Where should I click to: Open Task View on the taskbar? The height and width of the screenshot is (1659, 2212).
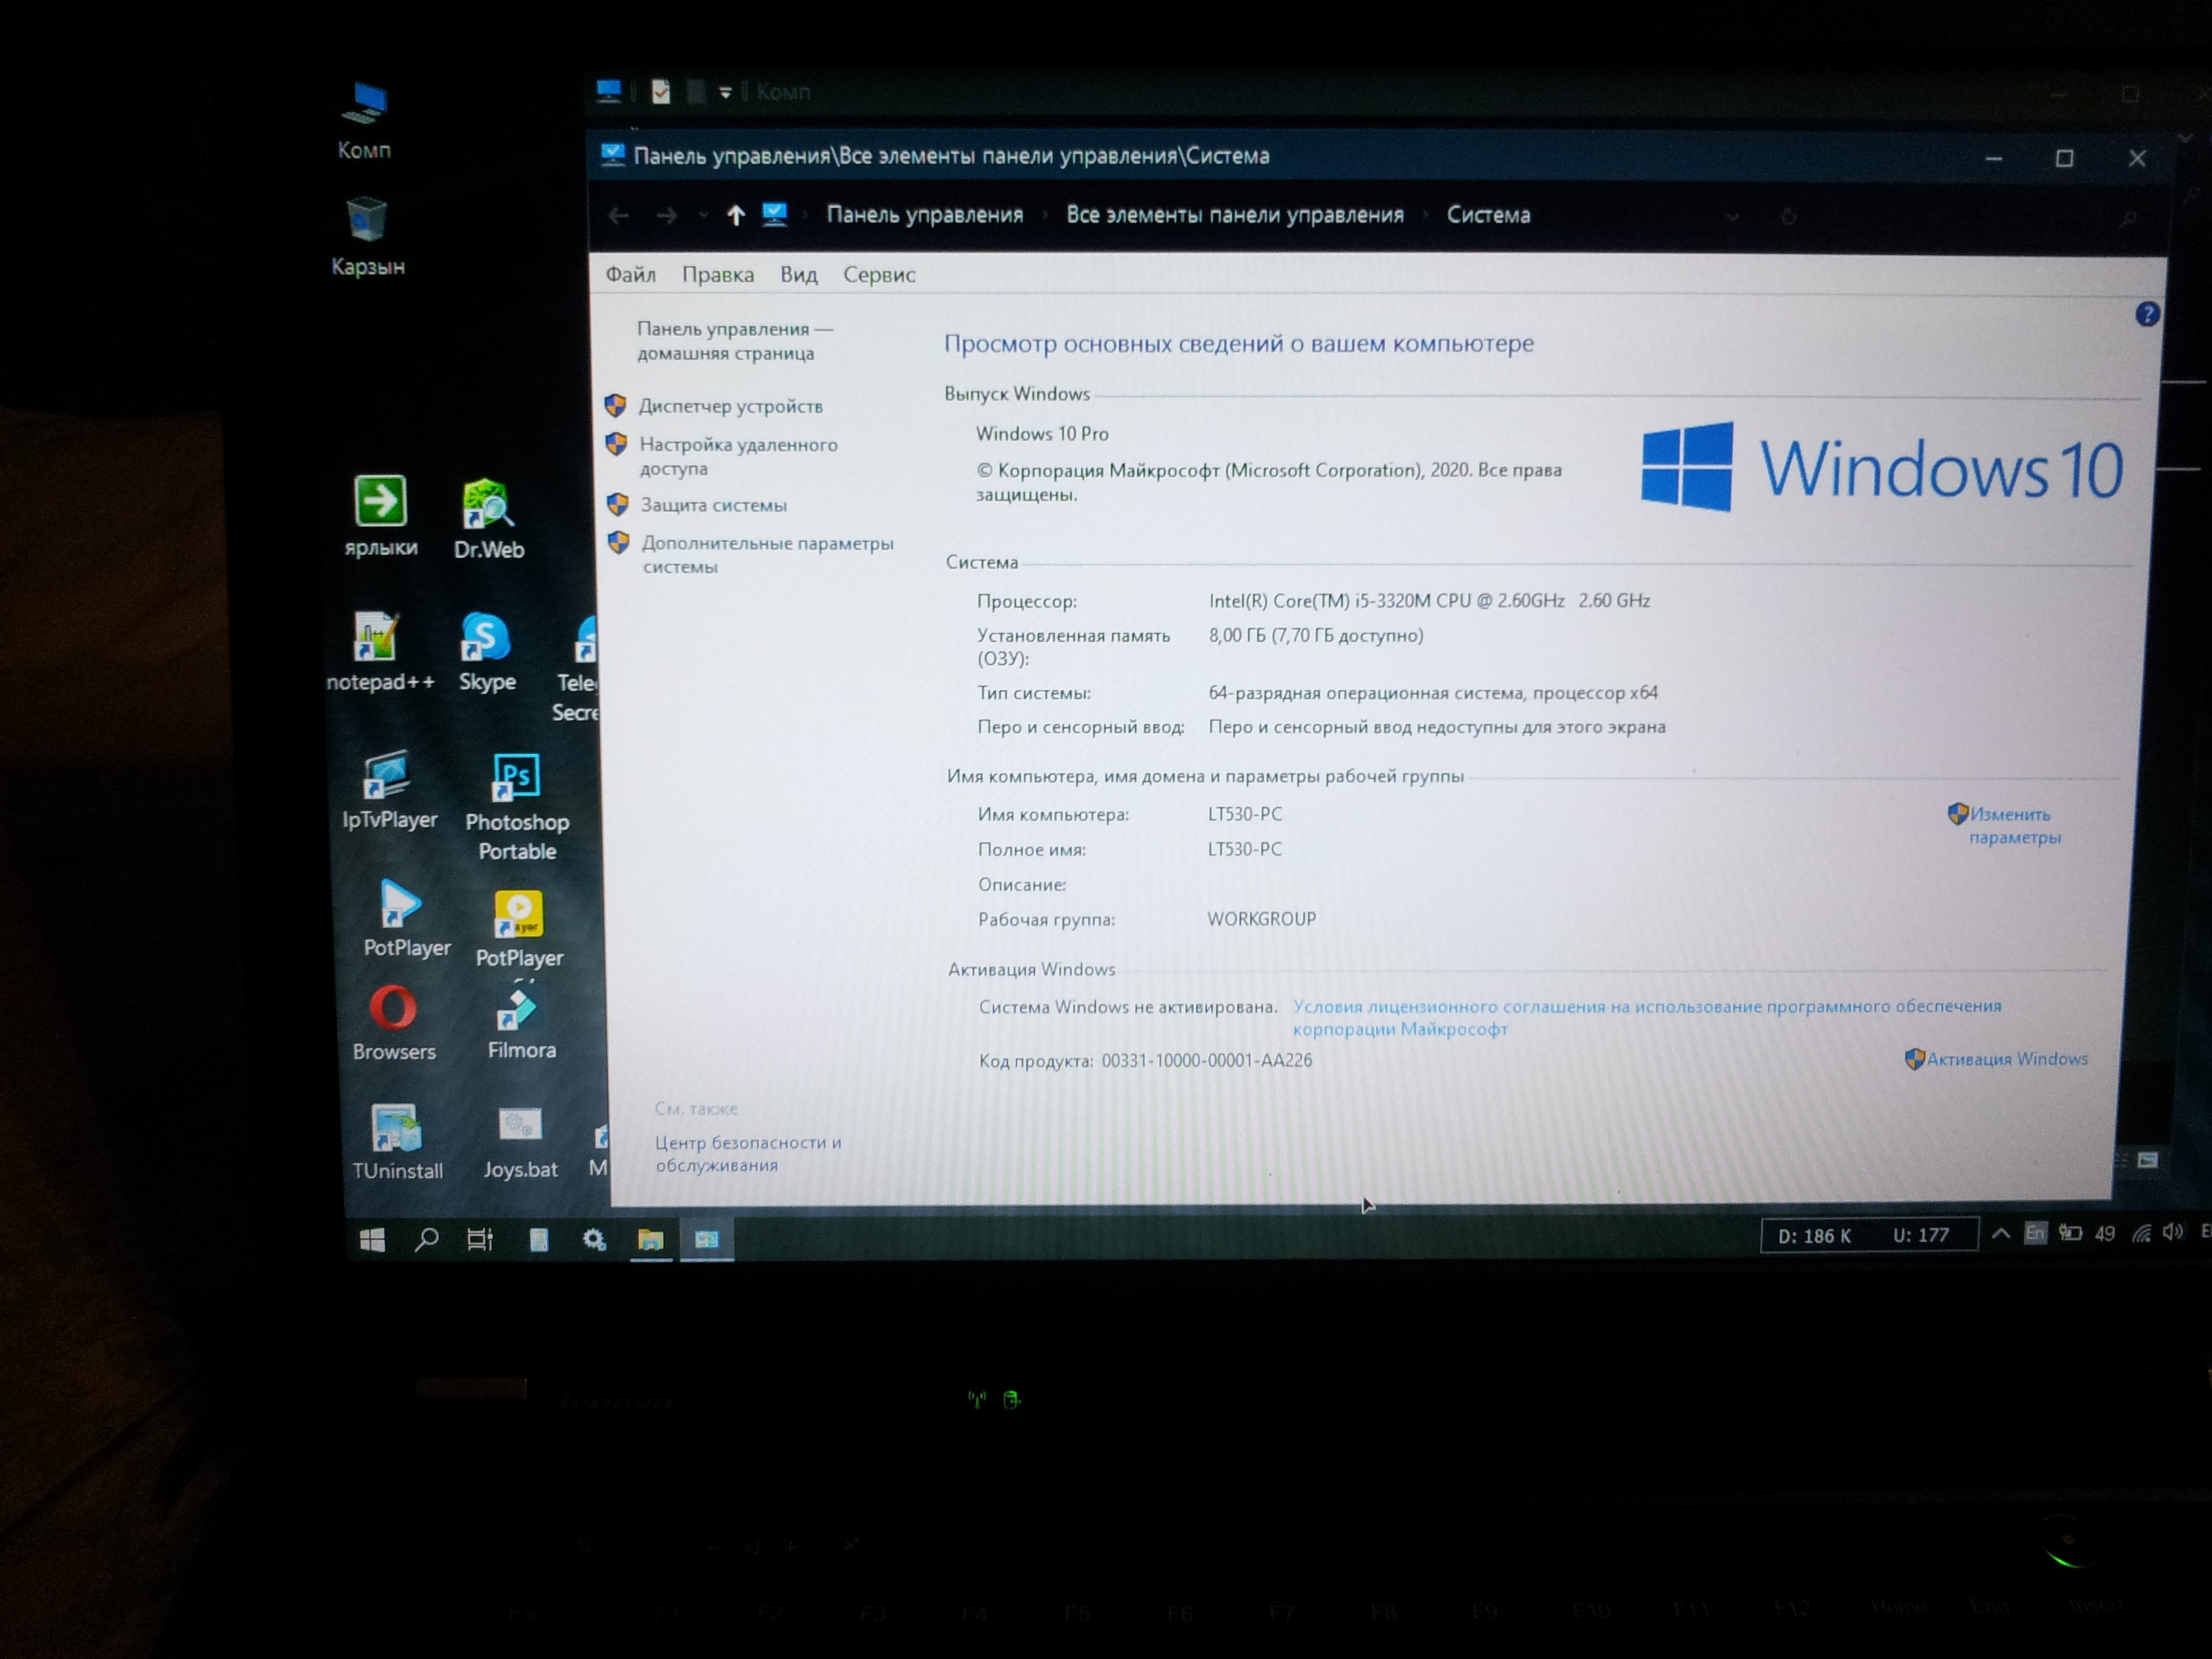(481, 1240)
